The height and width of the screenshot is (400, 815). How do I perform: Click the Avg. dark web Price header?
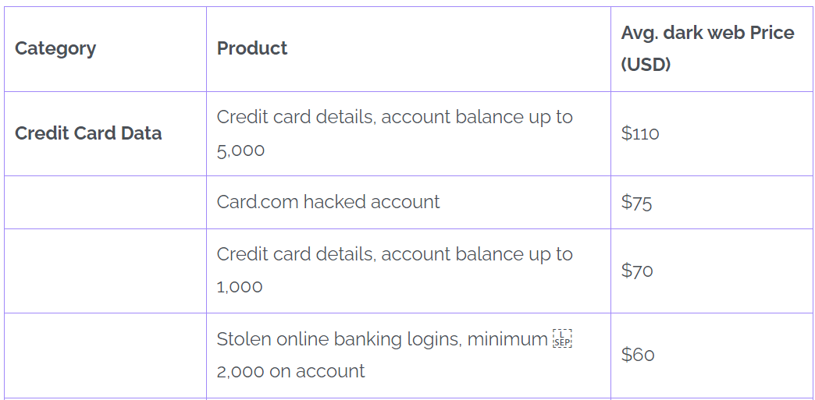click(707, 33)
